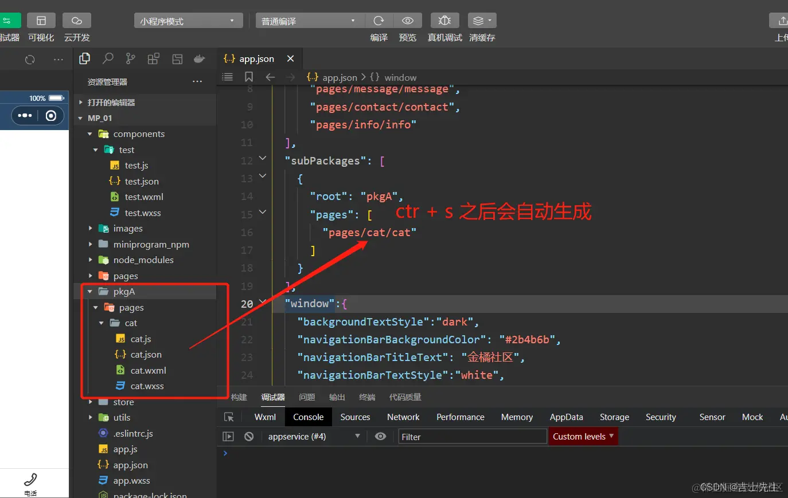Collapse the components folder
This screenshot has width=788, height=498.
tap(90, 134)
